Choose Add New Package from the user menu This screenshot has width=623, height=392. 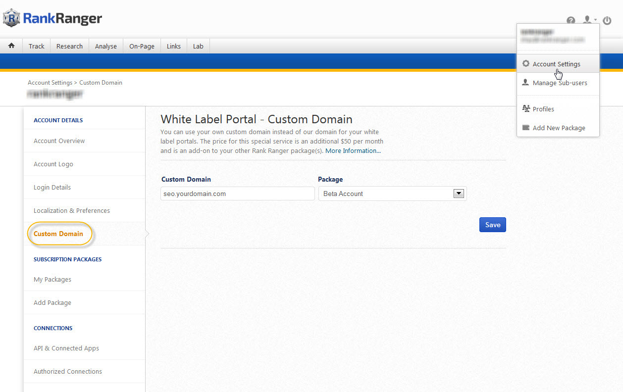click(x=559, y=128)
